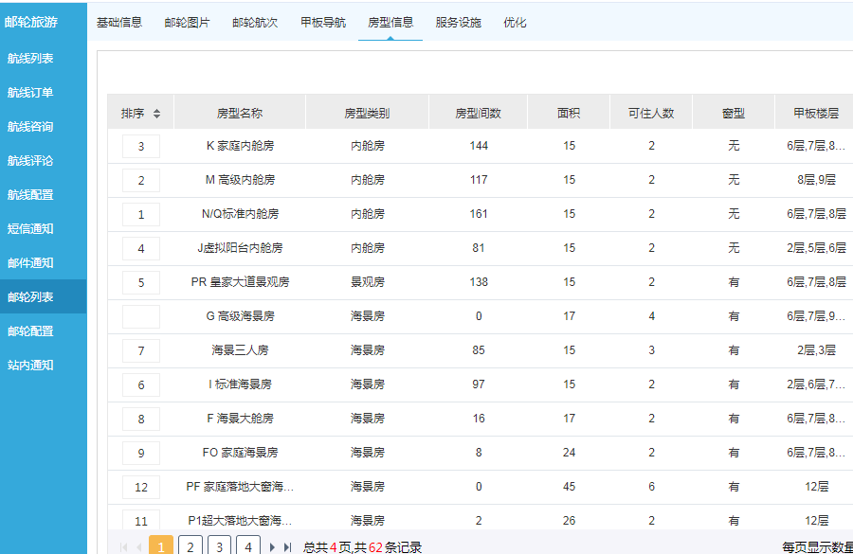The width and height of the screenshot is (853, 554).
Task: Click sort order field for K 家庭内舱房
Action: tap(141, 146)
